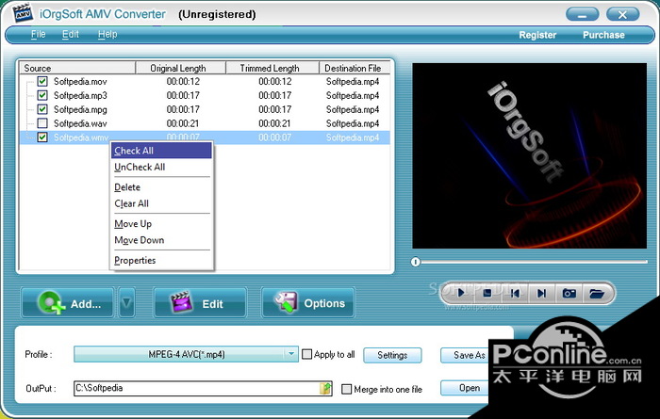Viewport: 660px width, 419px height.
Task: Select Check All in the context menu
Action: pyautogui.click(x=134, y=151)
